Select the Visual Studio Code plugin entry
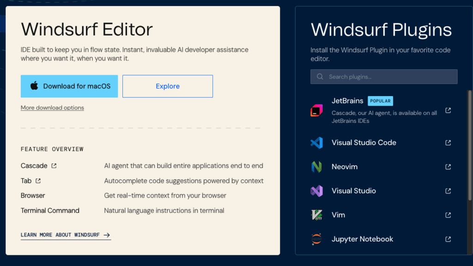The image size is (473, 266). coord(364,143)
